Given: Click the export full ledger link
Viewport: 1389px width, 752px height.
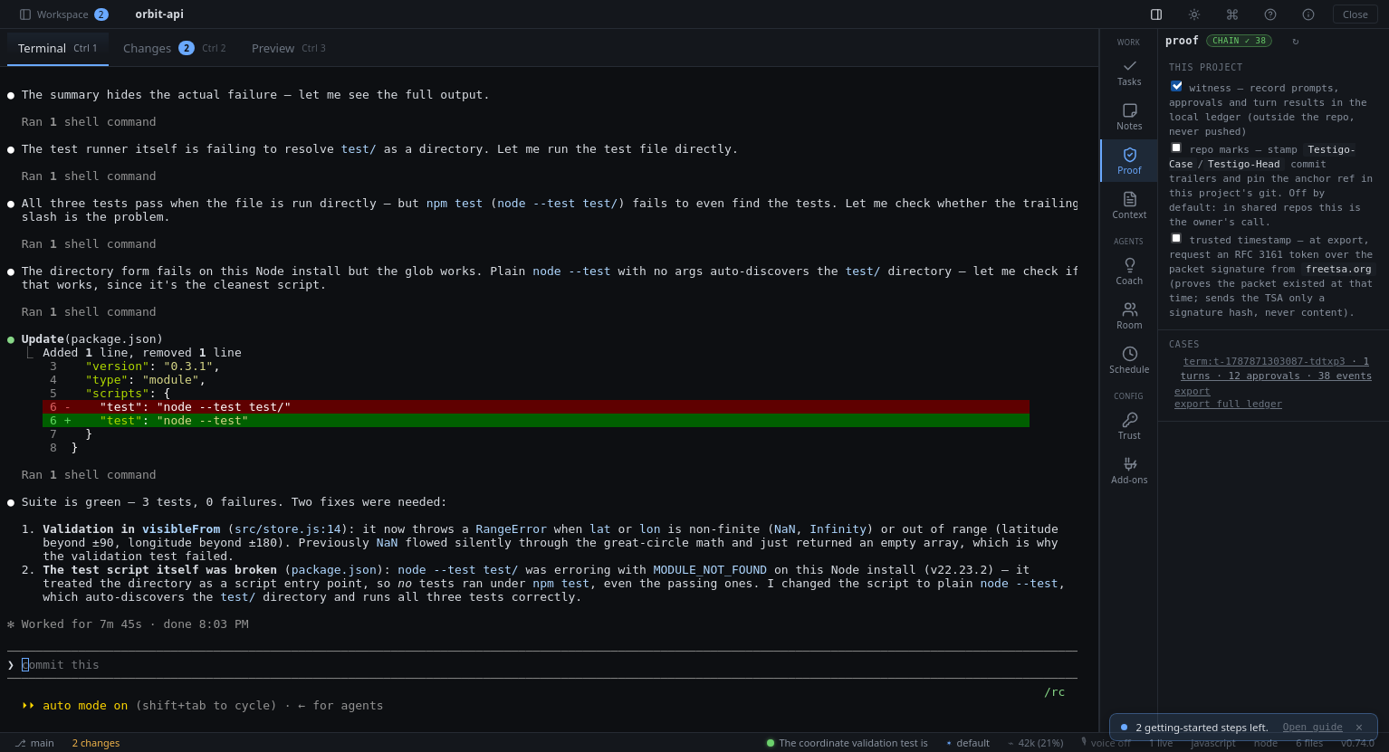Looking at the screenshot, I should pos(1228,404).
